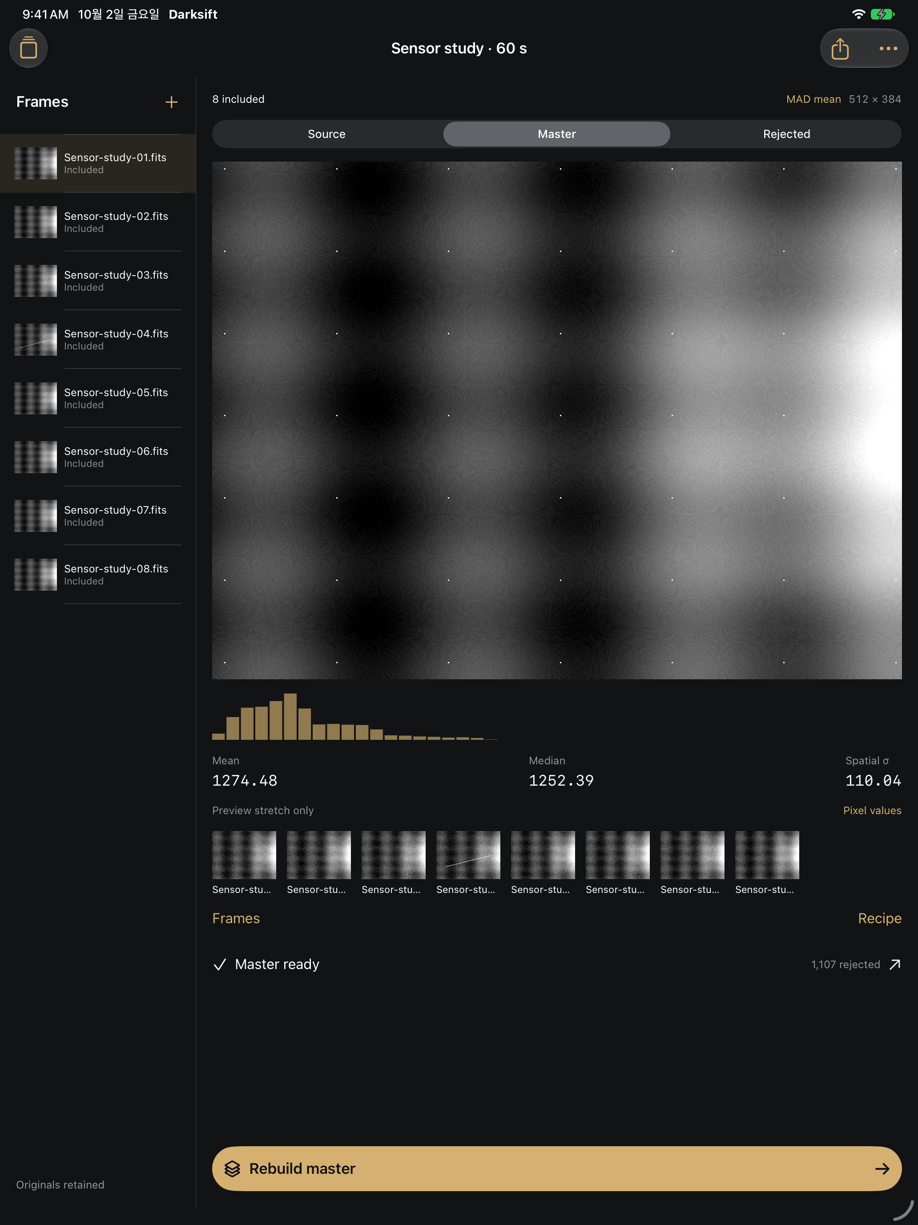Select Sensor-study-07.fits in the sidebar
This screenshot has height=1225, width=918.
[98, 515]
